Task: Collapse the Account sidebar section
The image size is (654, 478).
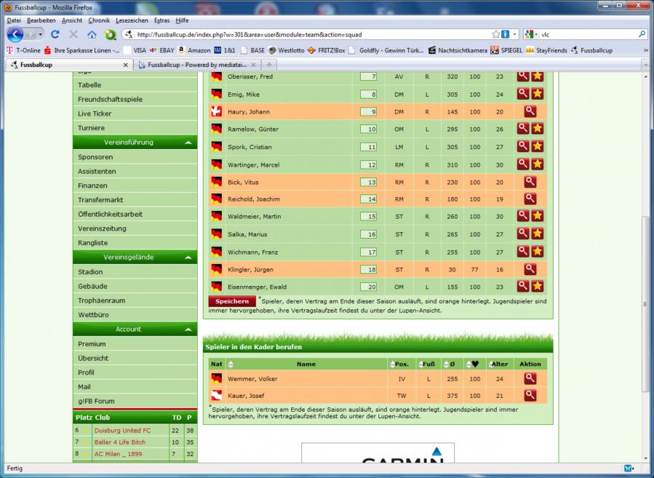Action: point(188,330)
